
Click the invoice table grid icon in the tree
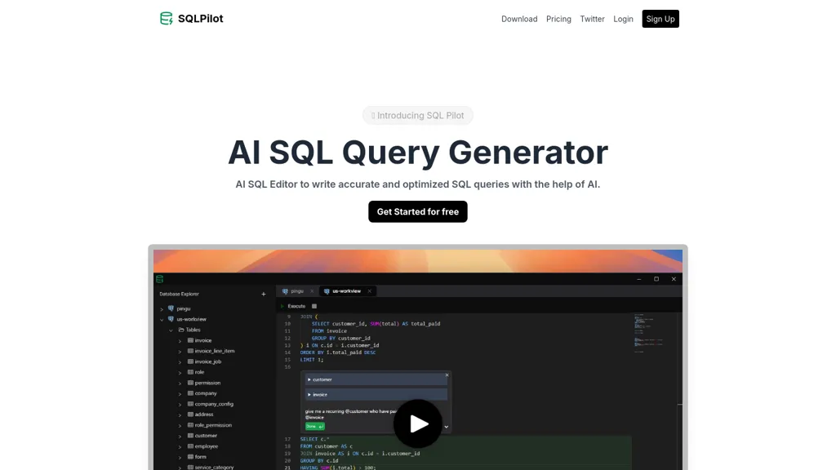190,340
